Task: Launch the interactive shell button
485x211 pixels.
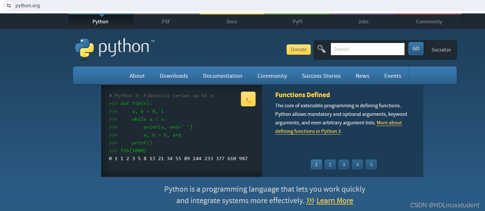Action: (x=248, y=99)
